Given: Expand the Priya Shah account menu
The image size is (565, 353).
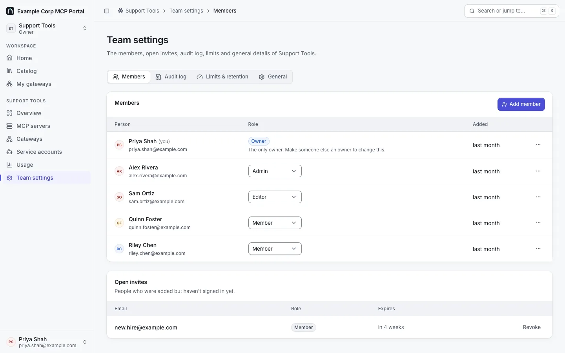Looking at the screenshot, I should point(47,342).
